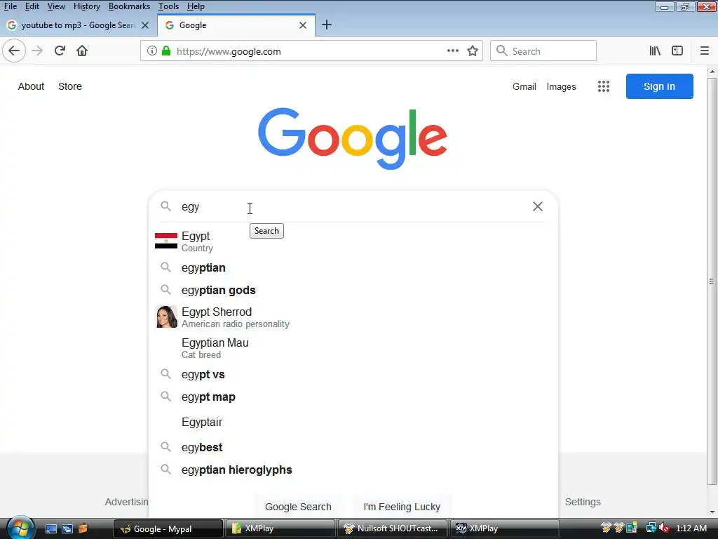Click I'm Feeling Lucky button
This screenshot has height=539, width=718.
402,507
